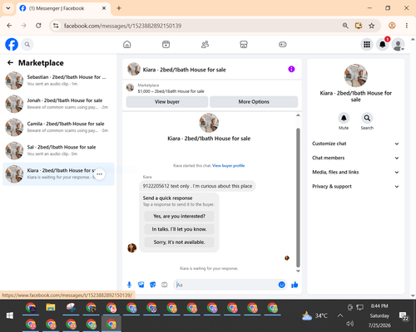This screenshot has height=332, width=416.
Task: Click the large listing photo in right panel
Action: (x=356, y=76)
